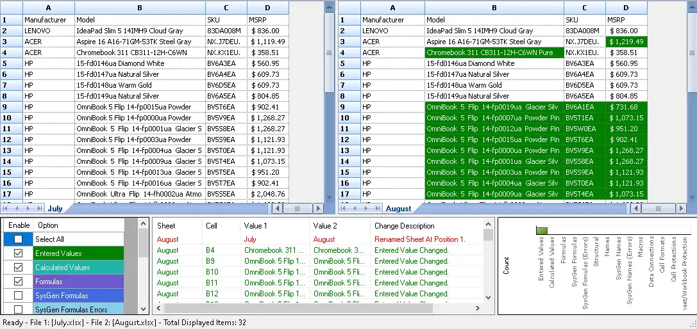Click the teal Calculated Values color label
This screenshot has width=697, height=329.
(x=79, y=268)
